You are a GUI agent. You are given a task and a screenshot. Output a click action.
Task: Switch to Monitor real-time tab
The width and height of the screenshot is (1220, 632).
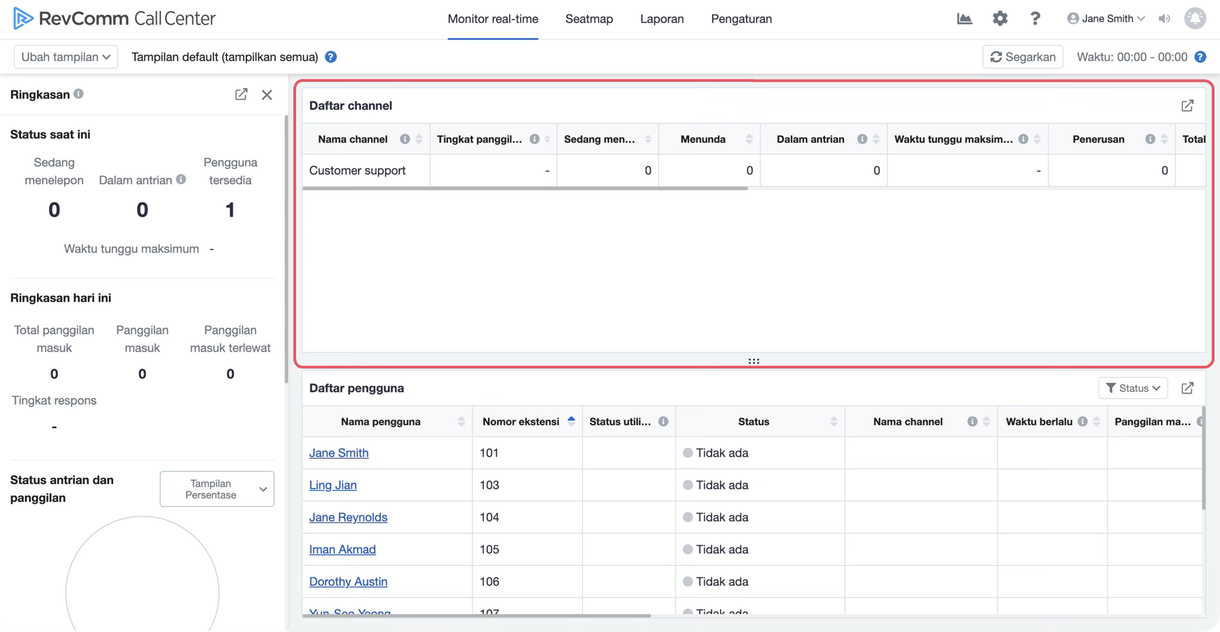click(x=493, y=19)
